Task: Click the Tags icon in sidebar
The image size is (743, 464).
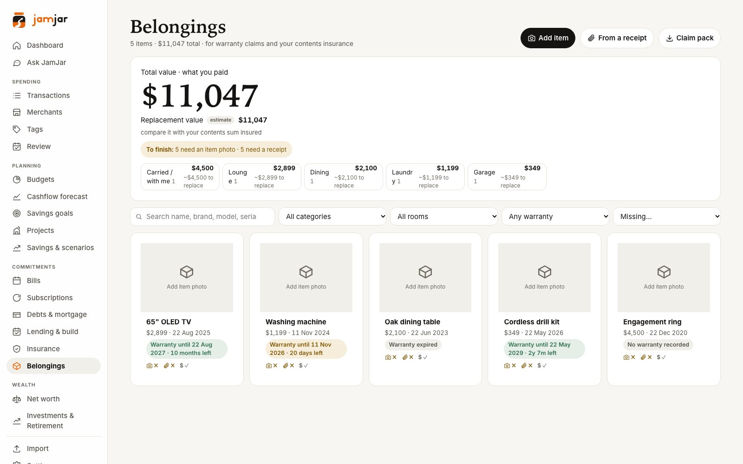Action: (17, 129)
